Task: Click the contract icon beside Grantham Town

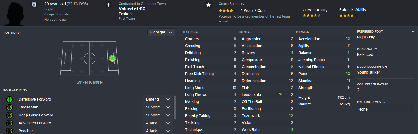Action: [108, 5]
